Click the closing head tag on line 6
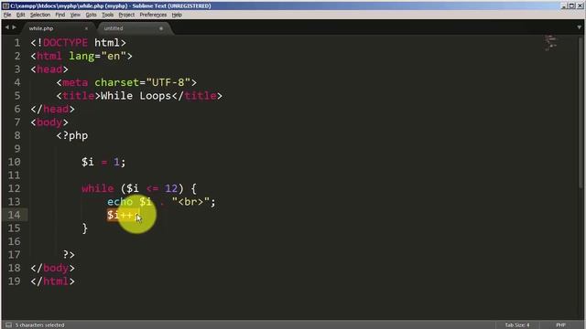This screenshot has width=586, height=329. 53,110
